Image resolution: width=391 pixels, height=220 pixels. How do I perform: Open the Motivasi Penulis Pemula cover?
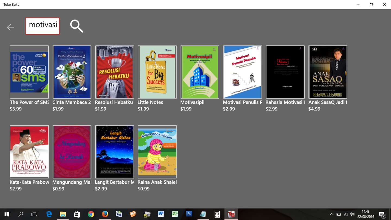pyautogui.click(x=242, y=72)
